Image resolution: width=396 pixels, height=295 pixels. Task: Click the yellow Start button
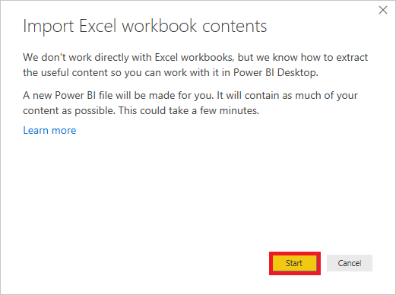[295, 263]
